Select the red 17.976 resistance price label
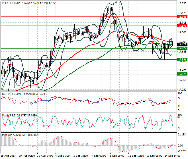This screenshot has height=159, width=188. pyautogui.click(x=182, y=26)
